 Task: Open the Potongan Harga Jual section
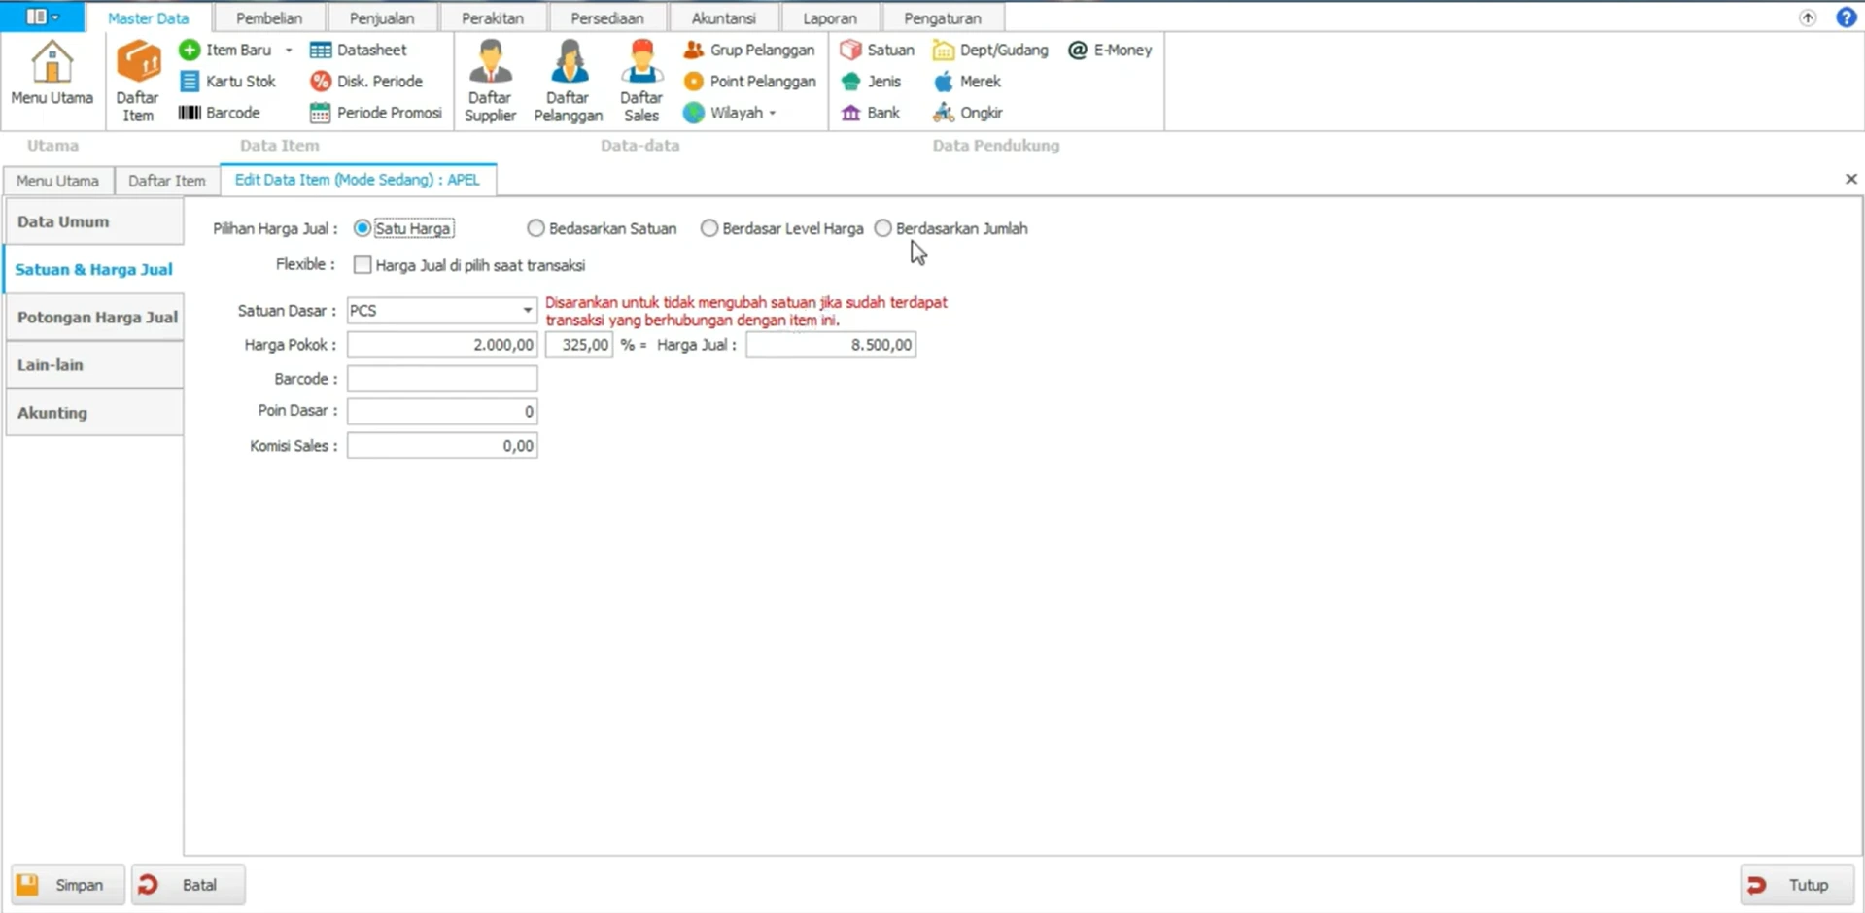pyautogui.click(x=94, y=317)
